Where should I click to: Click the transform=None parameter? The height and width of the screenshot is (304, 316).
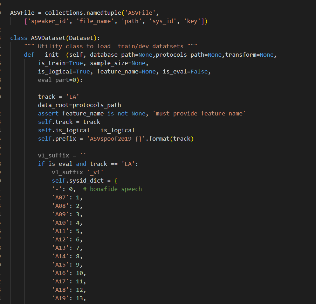[x=249, y=55]
